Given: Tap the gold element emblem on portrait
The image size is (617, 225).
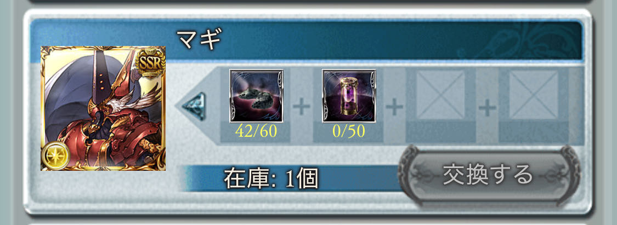Looking at the screenshot, I should (x=54, y=156).
